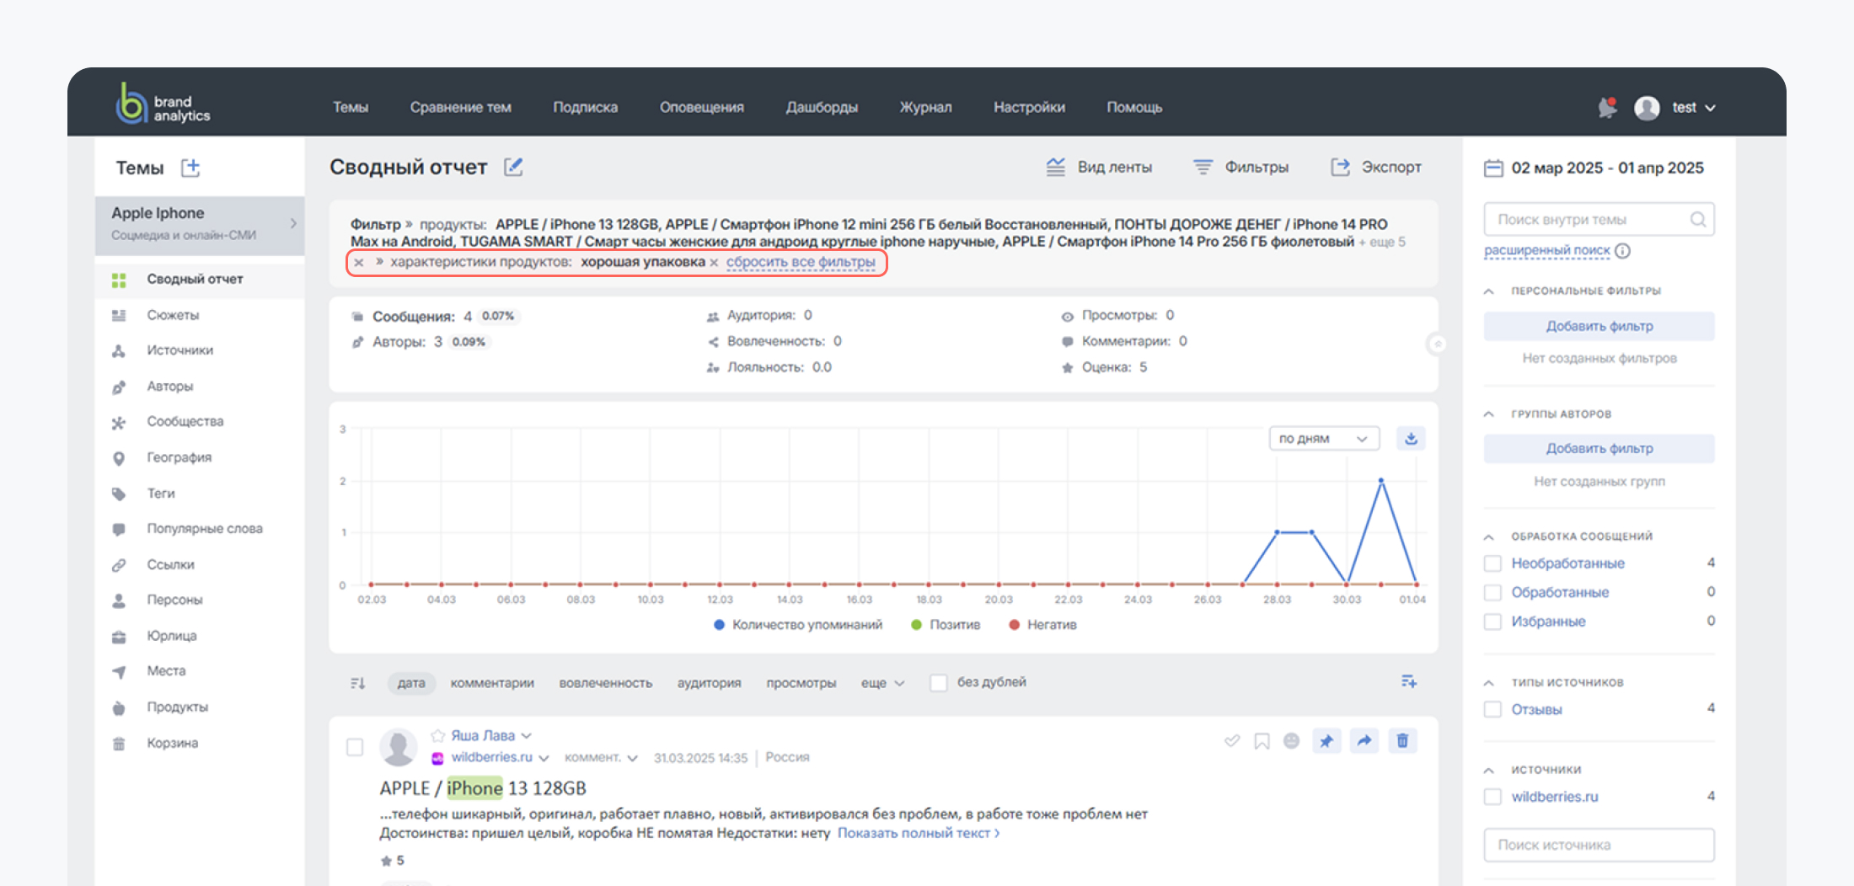Toggle sort order icon in feed
Screen dimensions: 1854x886
click(358, 683)
